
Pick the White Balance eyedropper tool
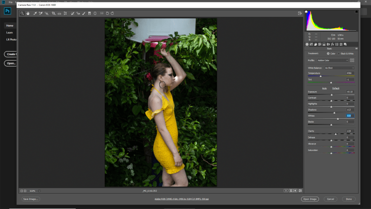[35, 13]
